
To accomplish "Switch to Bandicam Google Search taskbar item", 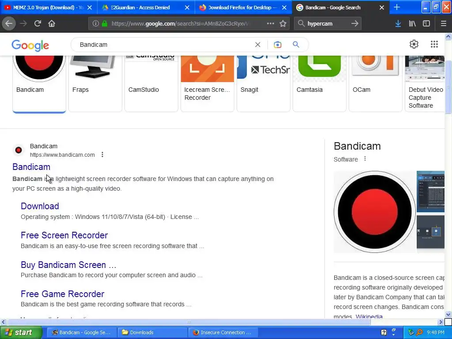I will click(x=82, y=332).
